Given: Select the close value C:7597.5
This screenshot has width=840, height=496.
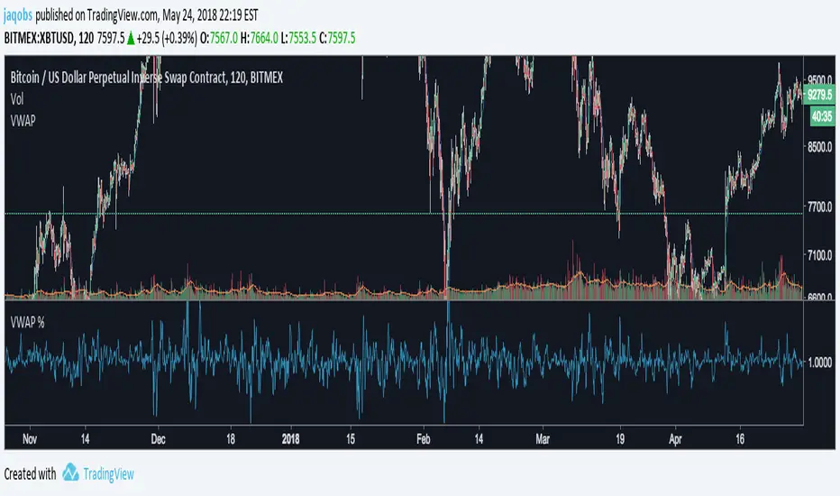Looking at the screenshot, I should pyautogui.click(x=337, y=38).
